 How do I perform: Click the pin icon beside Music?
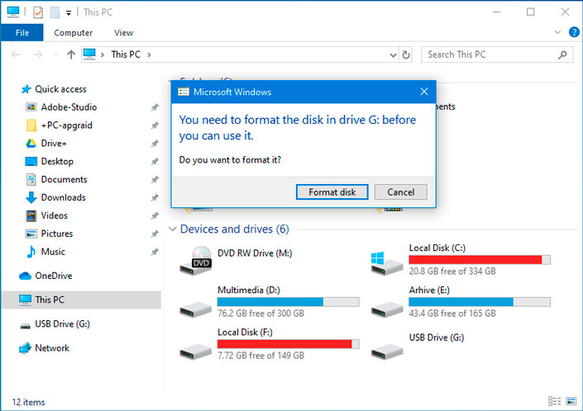tap(155, 253)
